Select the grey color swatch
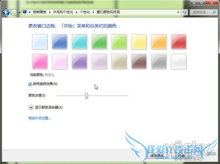Viewport: 220px width, 164px height. coord(159,61)
